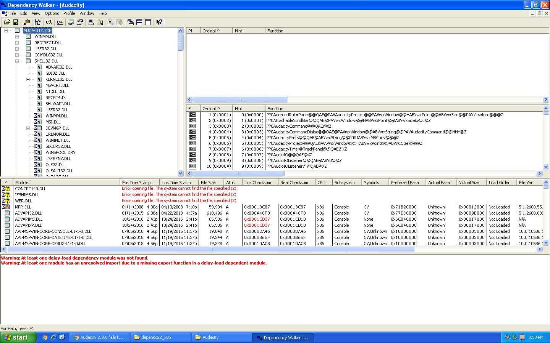Screen dimensions: 550x343
Task: Select WINSPOOL.DRV in the dependency tree
Action: click(60, 152)
